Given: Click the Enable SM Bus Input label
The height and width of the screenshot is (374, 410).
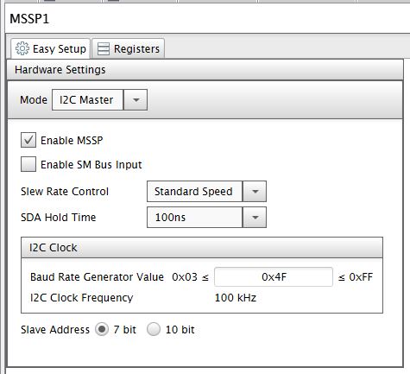Looking at the screenshot, I should [91, 165].
